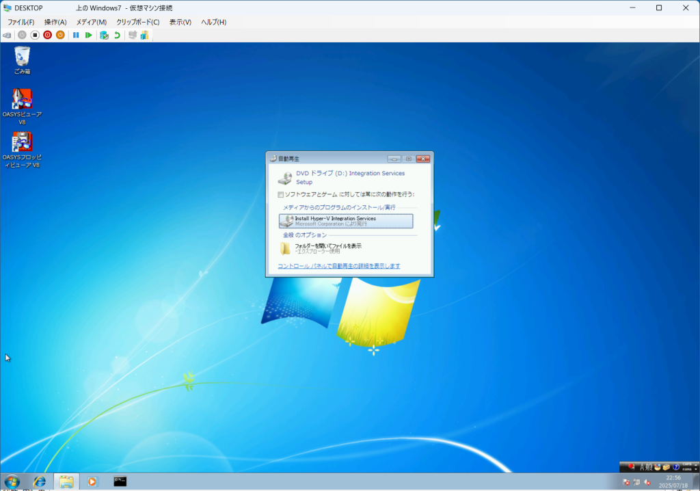
Task: Launch Windows Media Player from the taskbar
Action: [x=92, y=481]
